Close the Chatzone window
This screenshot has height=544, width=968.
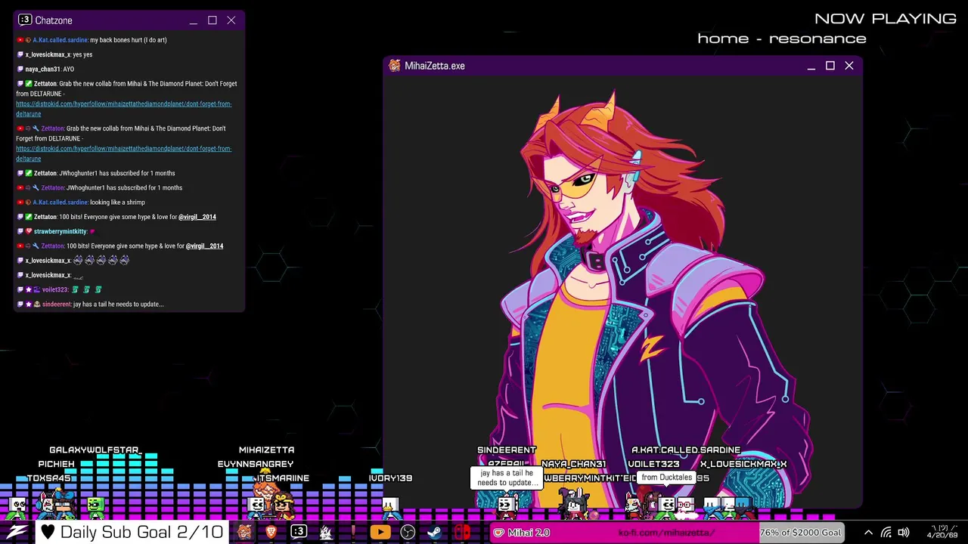pyautogui.click(x=231, y=20)
